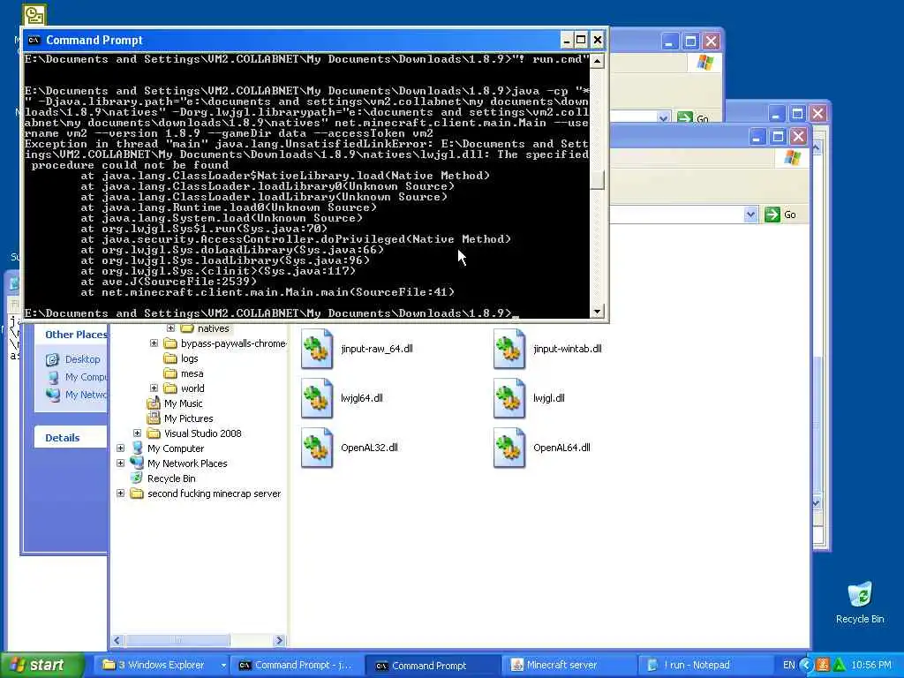The height and width of the screenshot is (678, 904).
Task: Click the Command Prompt title bar icon
Action: (x=34, y=40)
